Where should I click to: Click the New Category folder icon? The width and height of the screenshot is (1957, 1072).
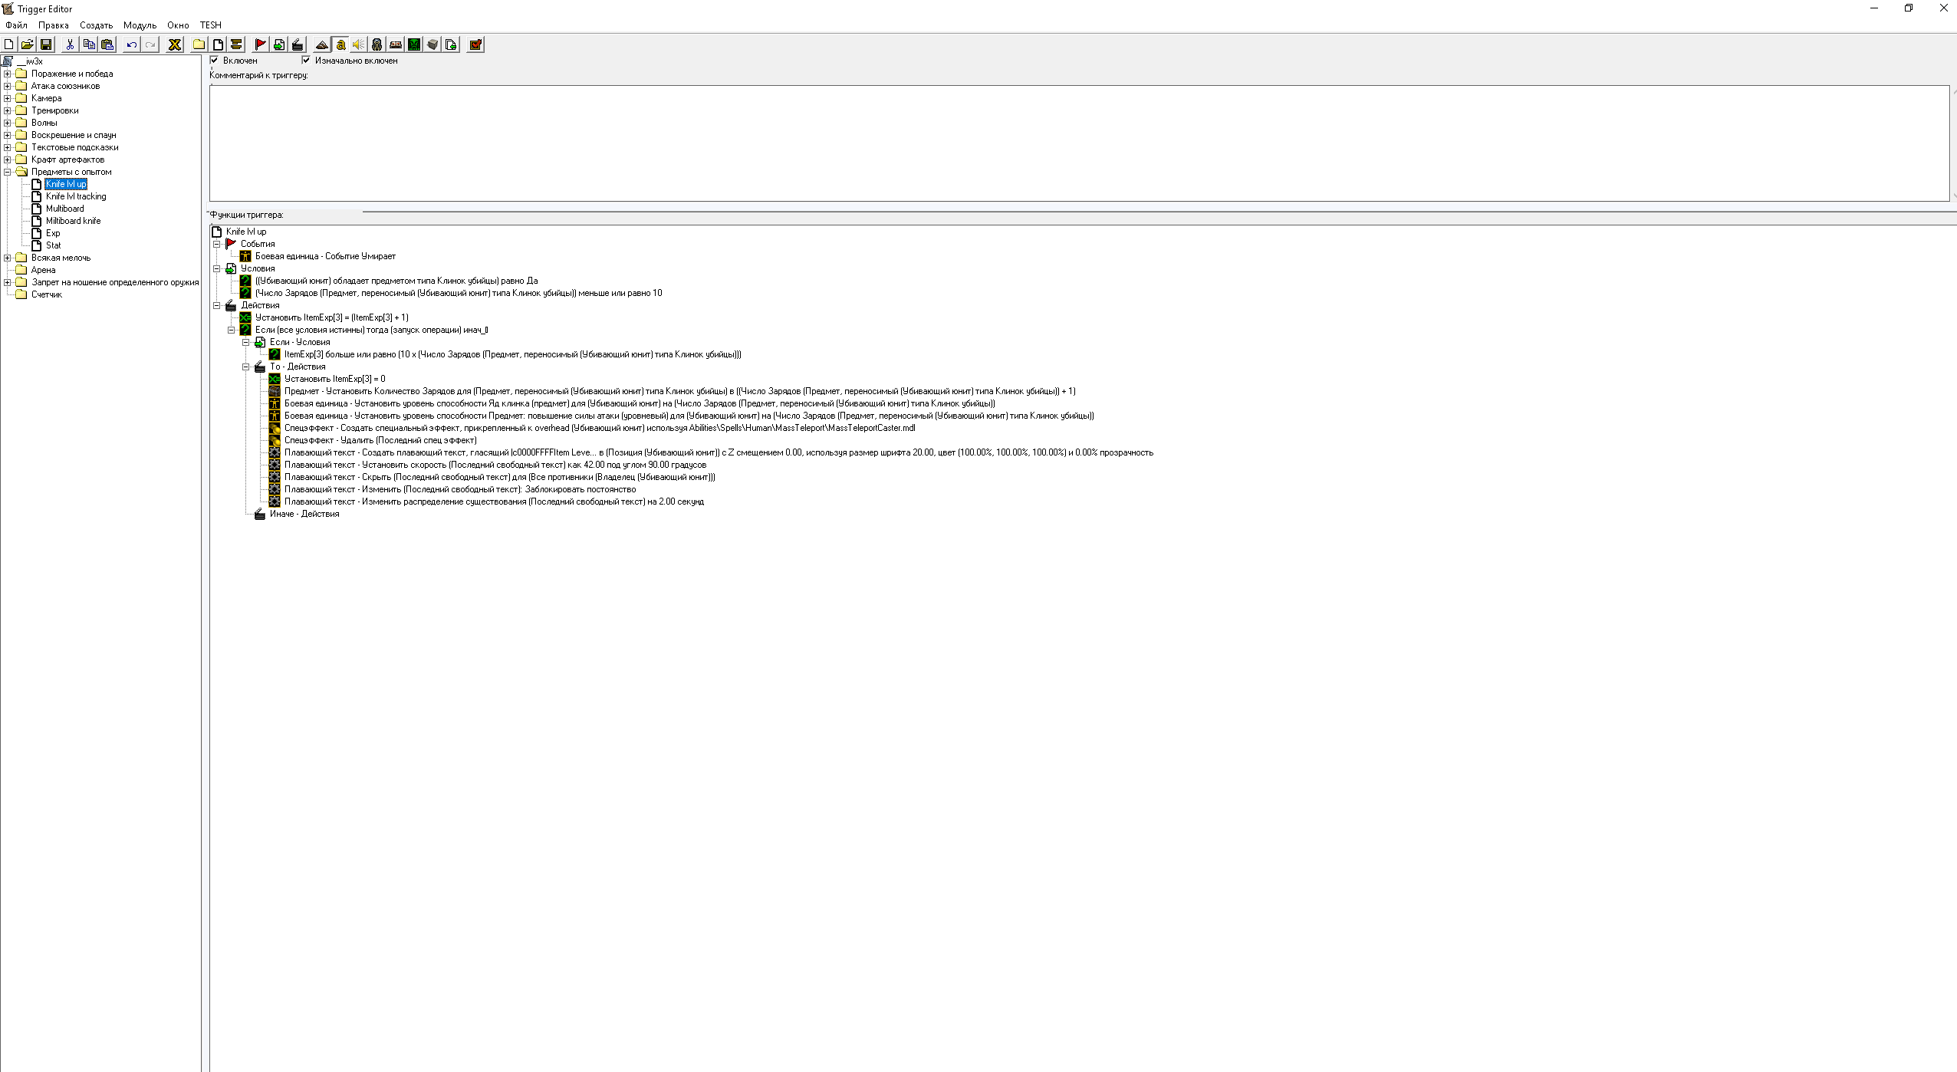[x=199, y=44]
